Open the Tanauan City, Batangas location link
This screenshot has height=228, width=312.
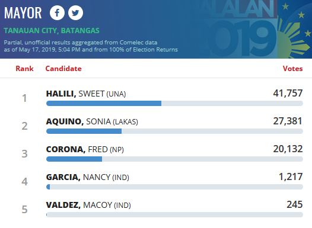point(52,31)
